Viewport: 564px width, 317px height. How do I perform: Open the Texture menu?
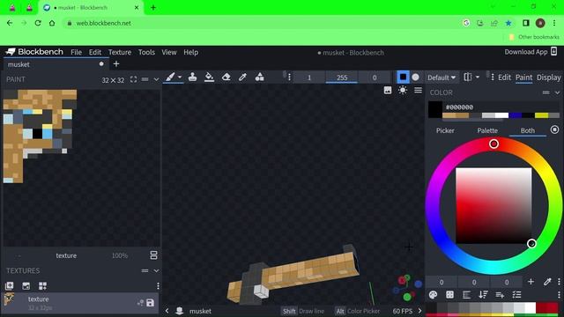[120, 52]
